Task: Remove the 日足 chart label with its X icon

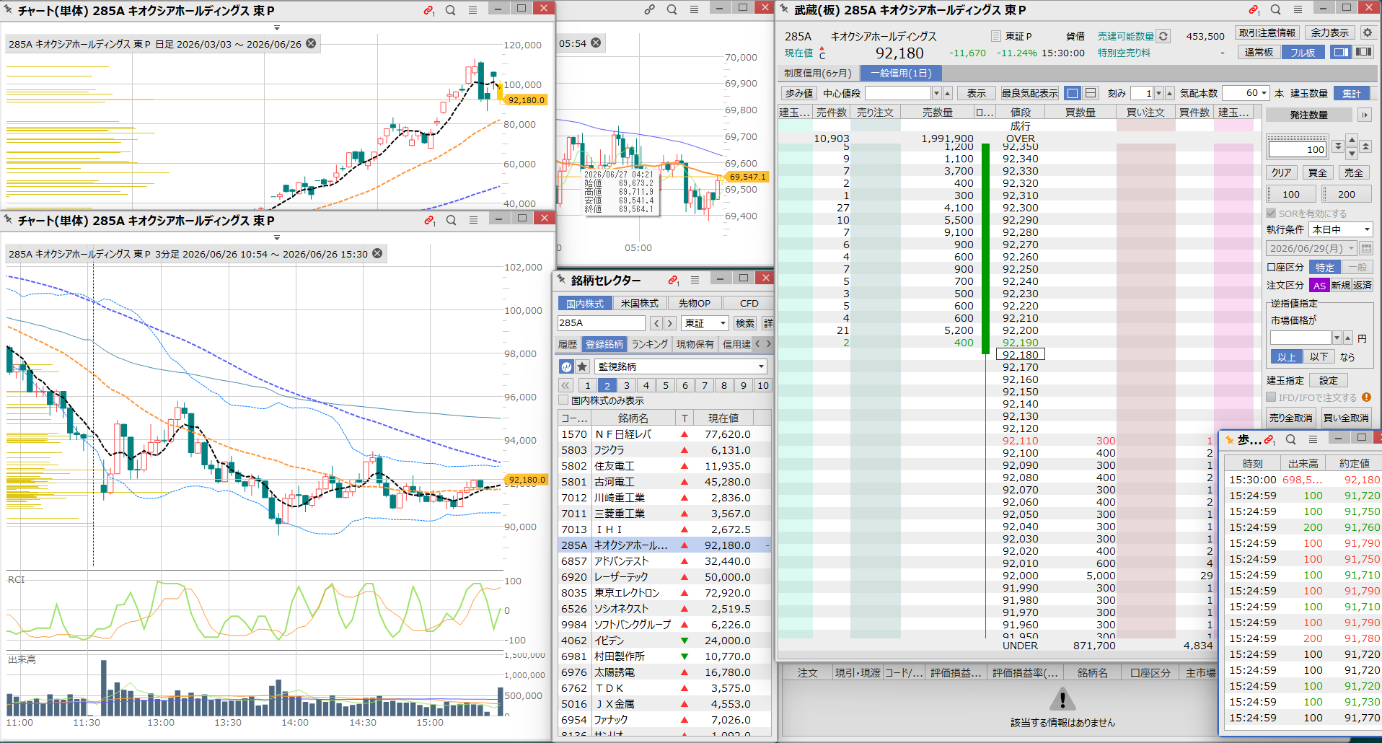Action: tap(311, 43)
